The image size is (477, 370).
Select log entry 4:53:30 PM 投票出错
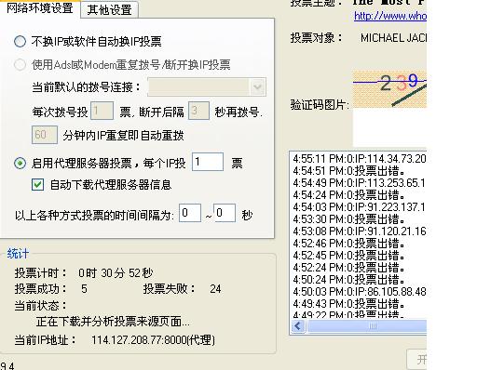coord(348,219)
